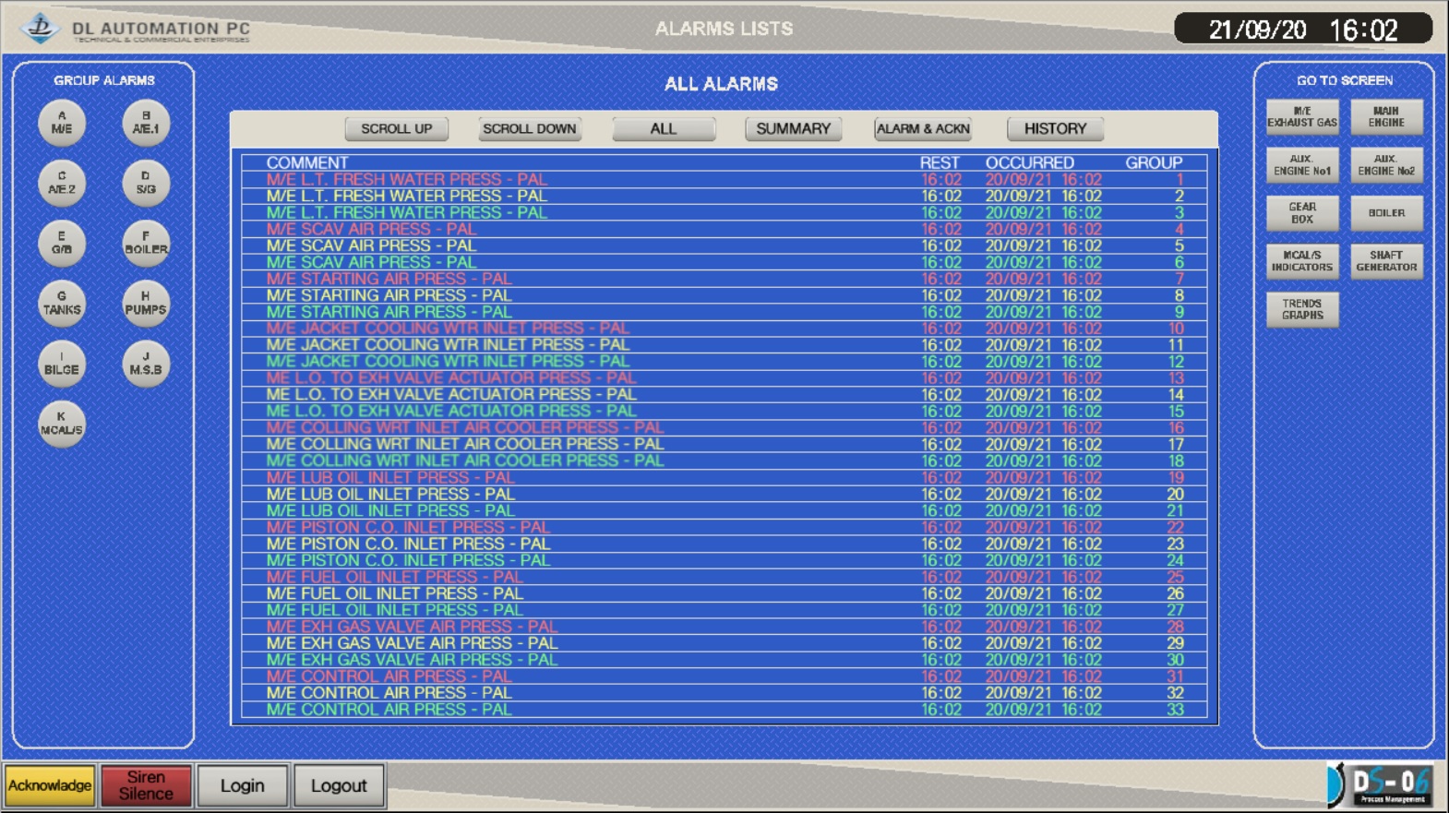Select the A M/E group alarm button
Screen dimensions: 1449x813
pos(62,123)
